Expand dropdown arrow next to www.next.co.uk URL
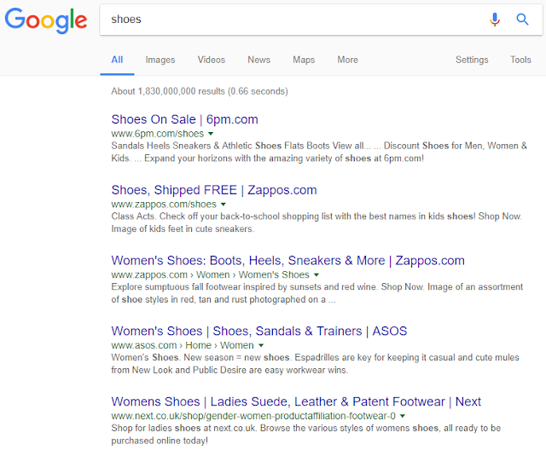The image size is (546, 450). [x=403, y=416]
